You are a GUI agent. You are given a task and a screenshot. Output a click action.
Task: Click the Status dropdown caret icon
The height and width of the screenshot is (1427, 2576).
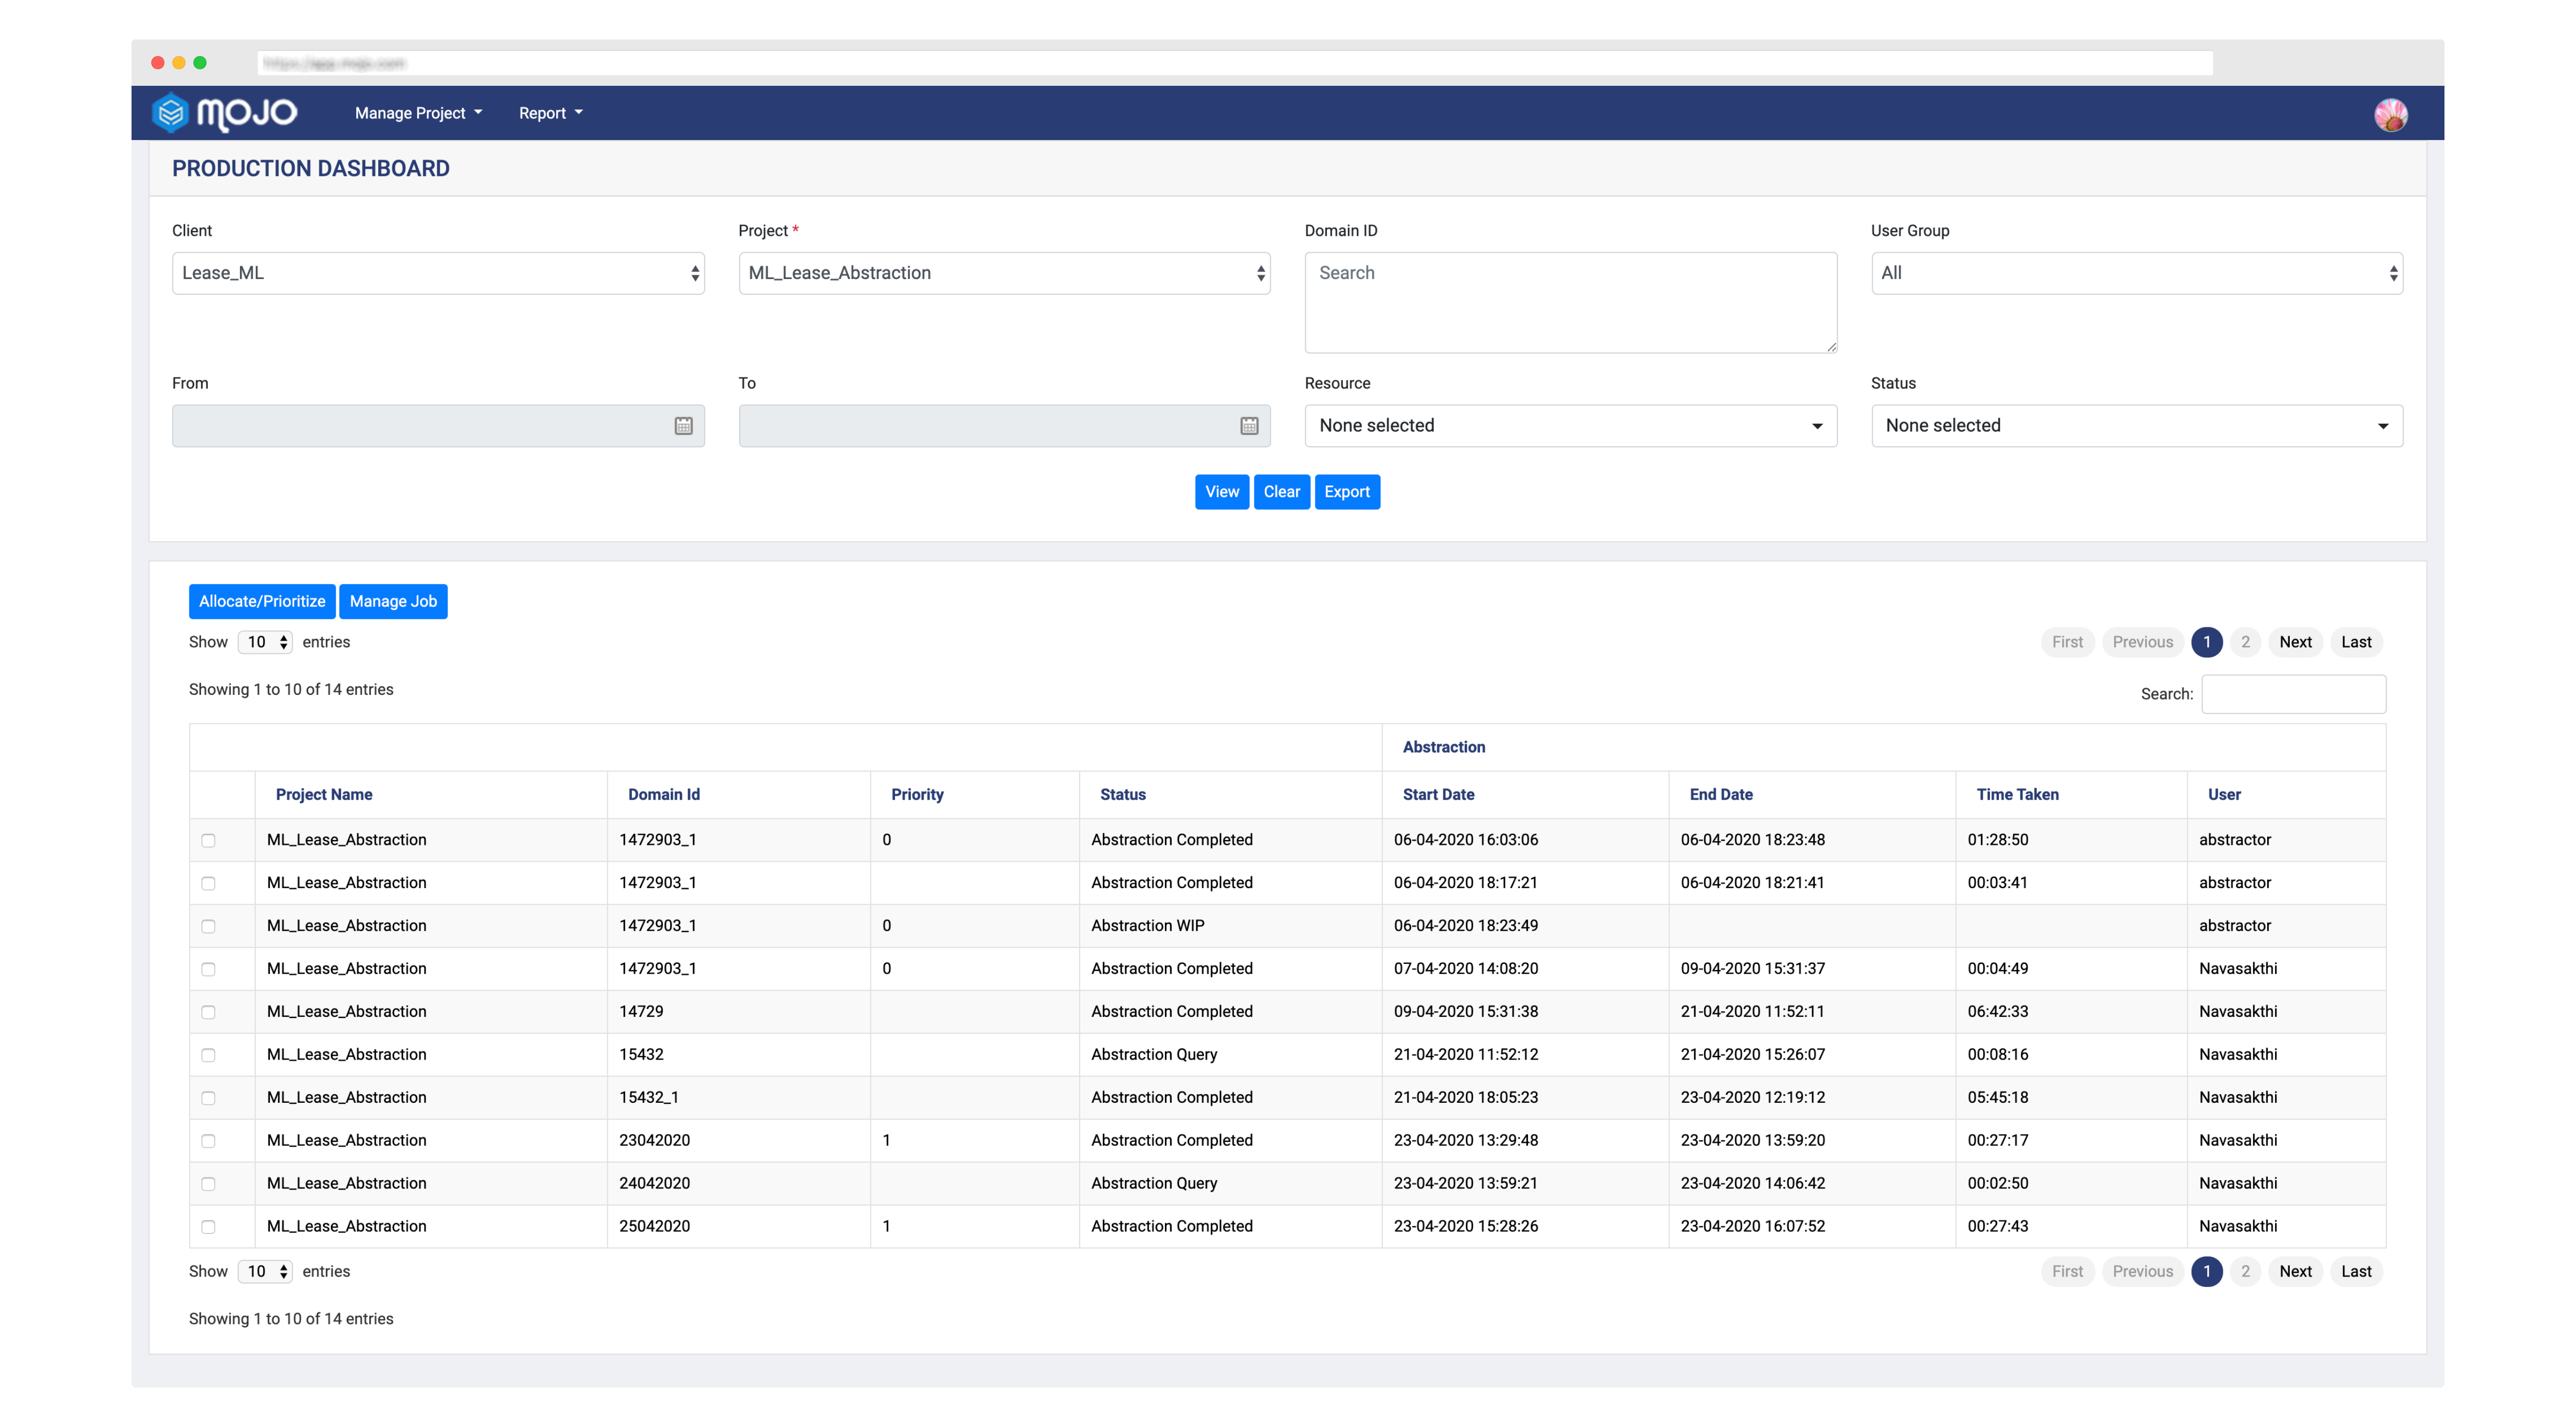click(2382, 426)
